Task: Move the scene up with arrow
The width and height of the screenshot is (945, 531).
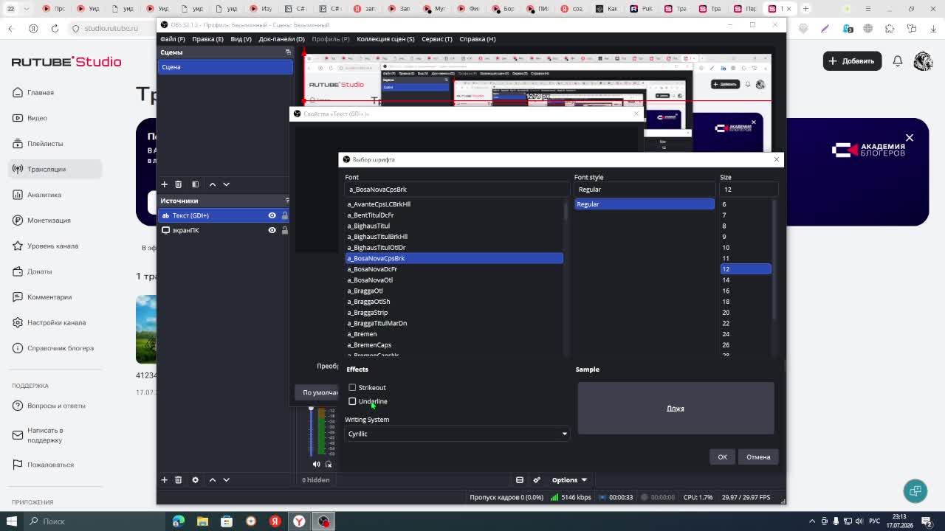Action: (x=212, y=184)
